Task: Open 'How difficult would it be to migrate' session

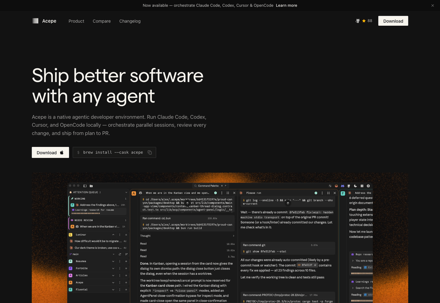Action: pos(98,241)
